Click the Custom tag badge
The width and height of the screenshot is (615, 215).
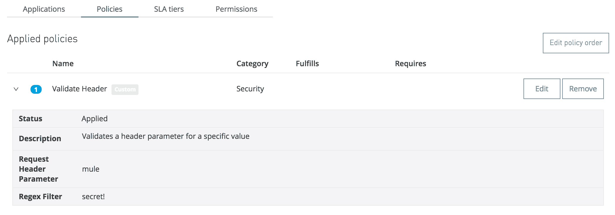tap(125, 89)
